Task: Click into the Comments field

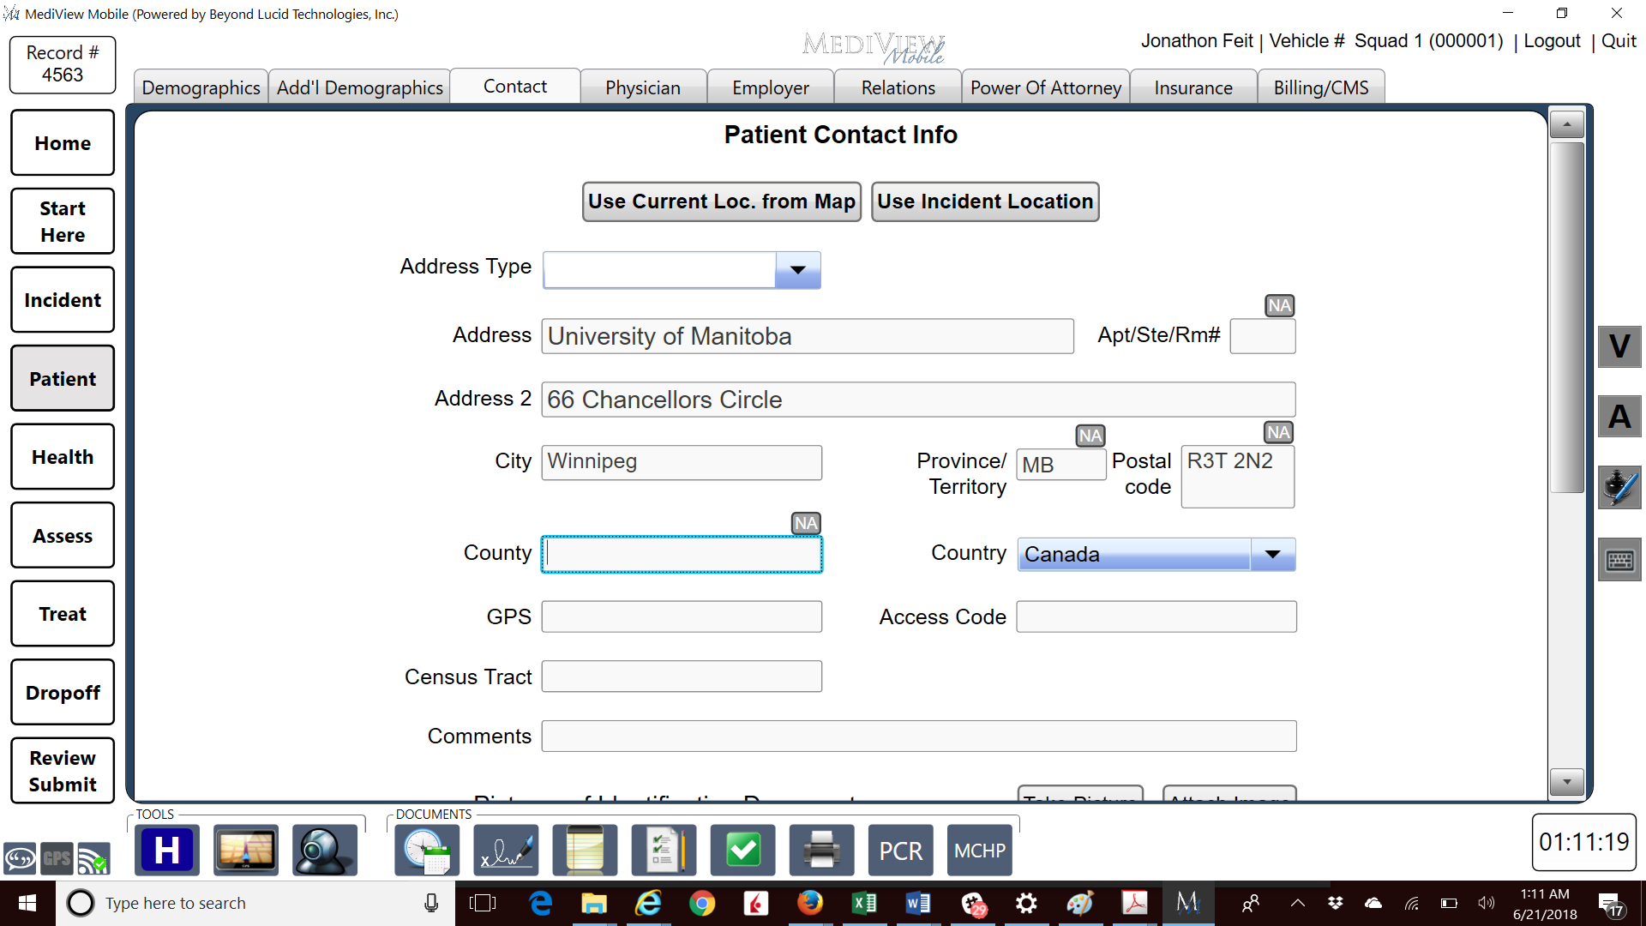Action: pos(918,737)
